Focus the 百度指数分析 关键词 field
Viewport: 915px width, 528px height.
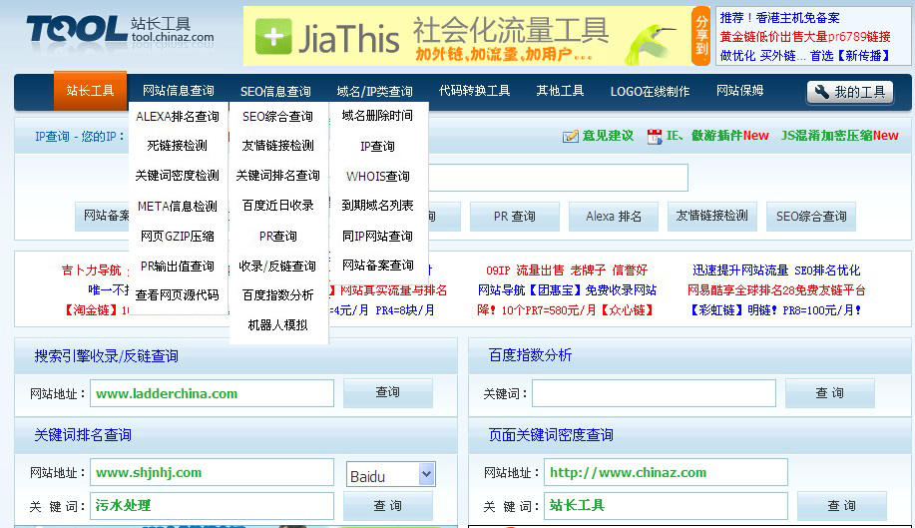pyautogui.click(x=654, y=393)
